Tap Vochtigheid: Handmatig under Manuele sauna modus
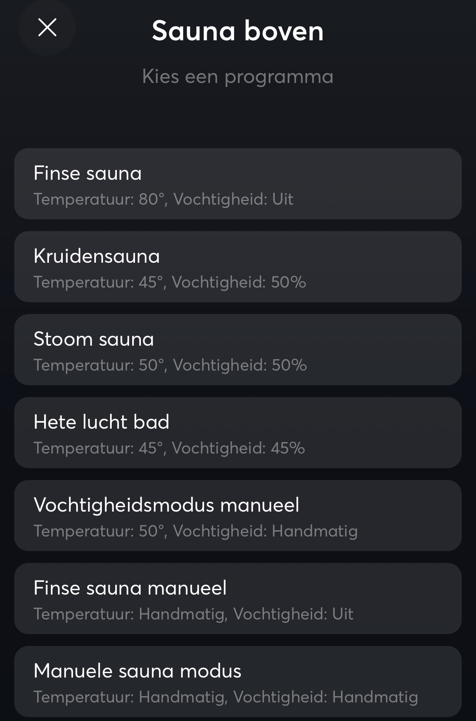Screen dimensions: 476x721 pyautogui.click(x=326, y=697)
